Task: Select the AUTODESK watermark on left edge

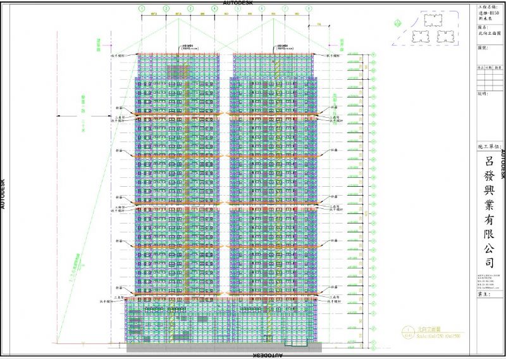Action: point(3,192)
